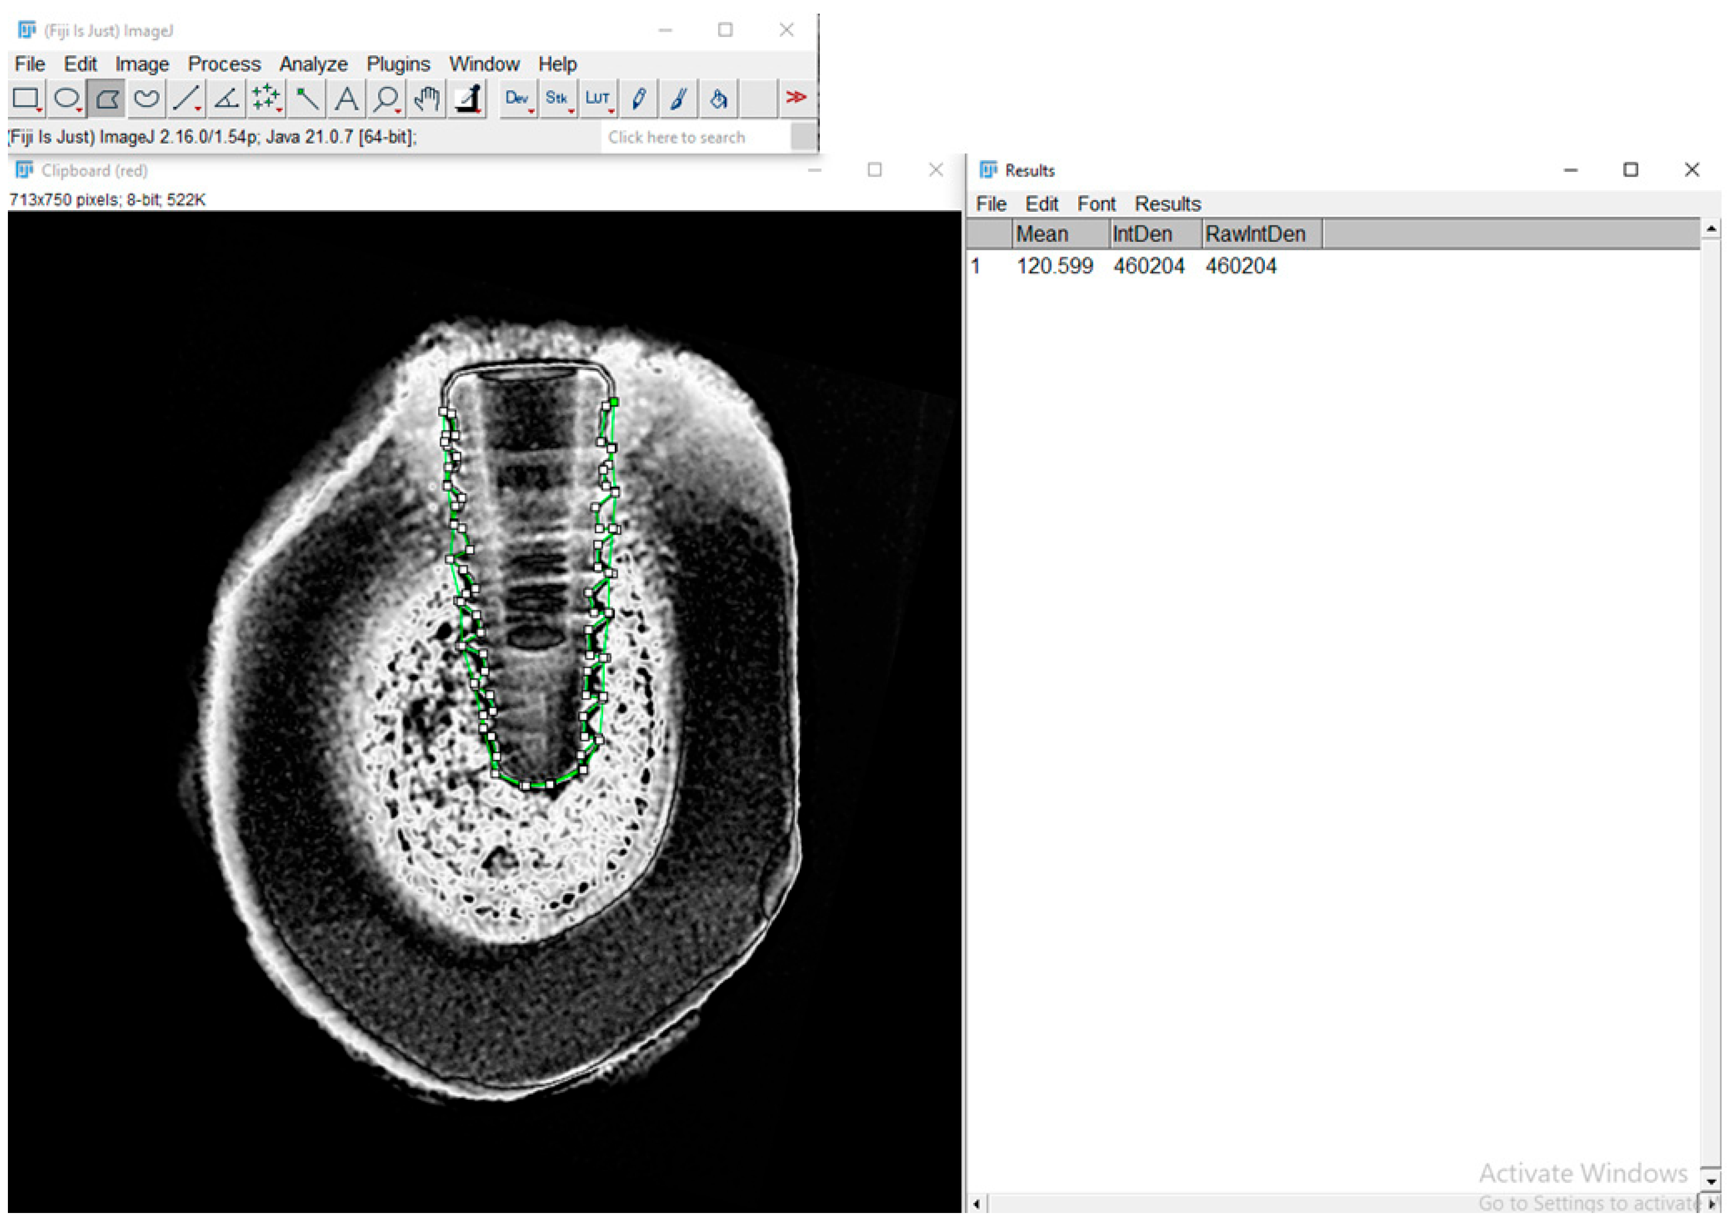
Task: Select the Freehand selection tool
Action: [147, 98]
